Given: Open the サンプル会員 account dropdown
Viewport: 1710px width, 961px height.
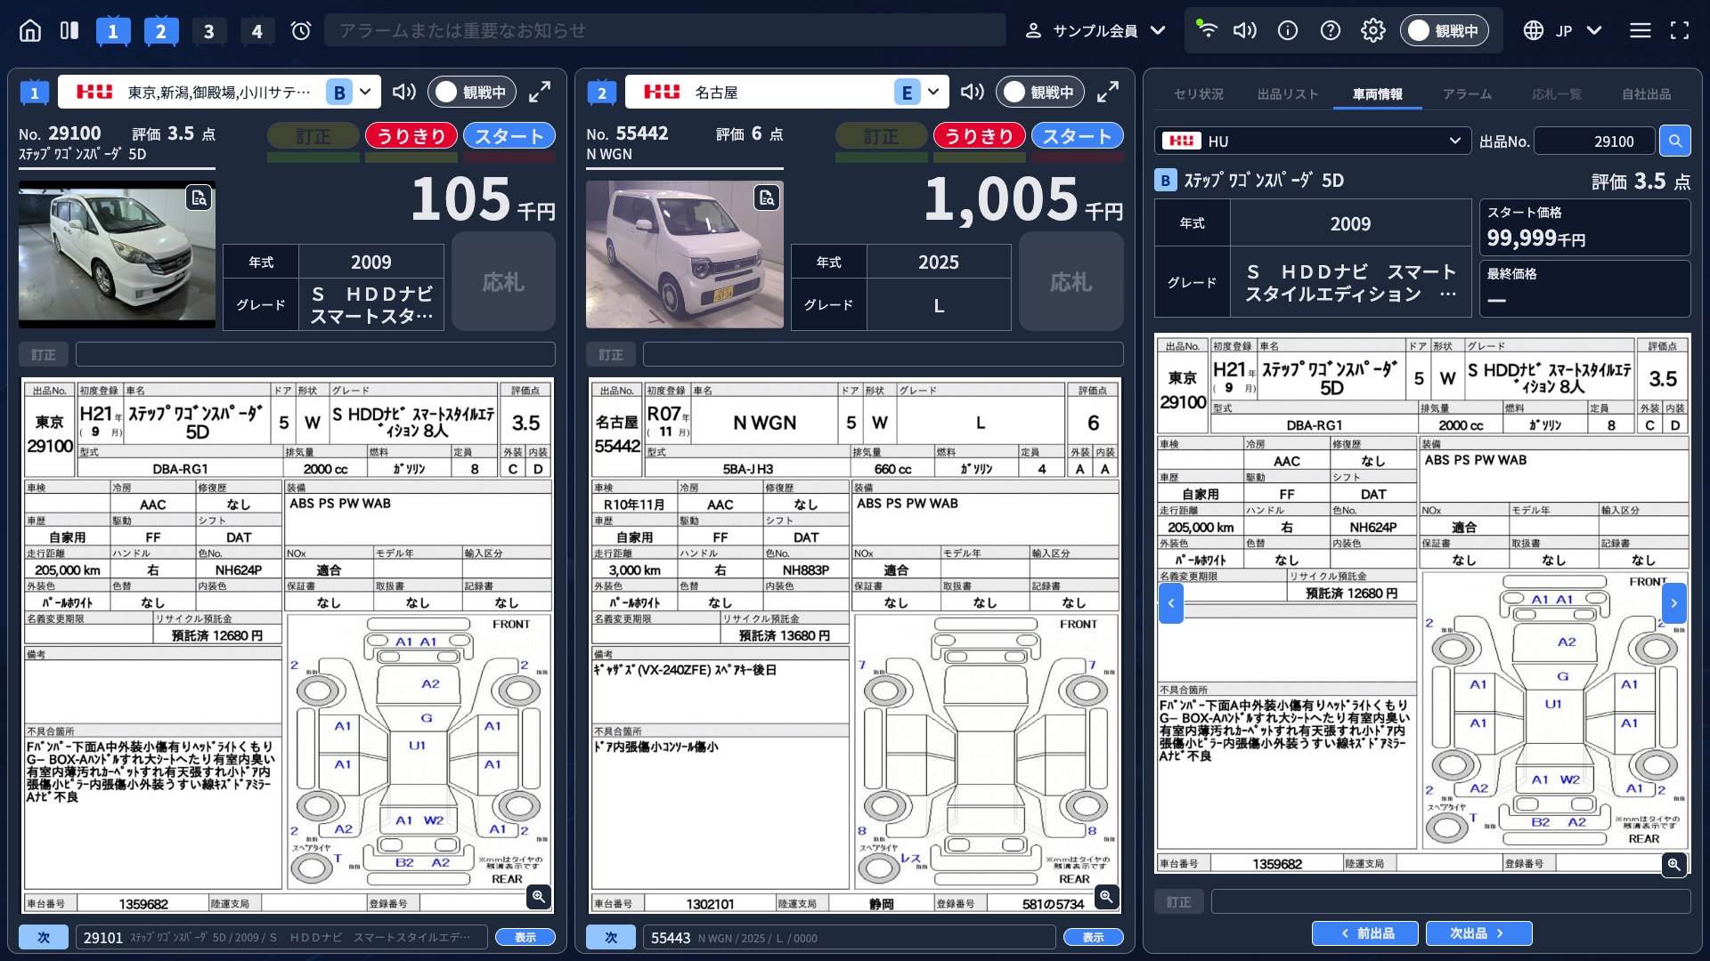Looking at the screenshot, I should [1095, 31].
